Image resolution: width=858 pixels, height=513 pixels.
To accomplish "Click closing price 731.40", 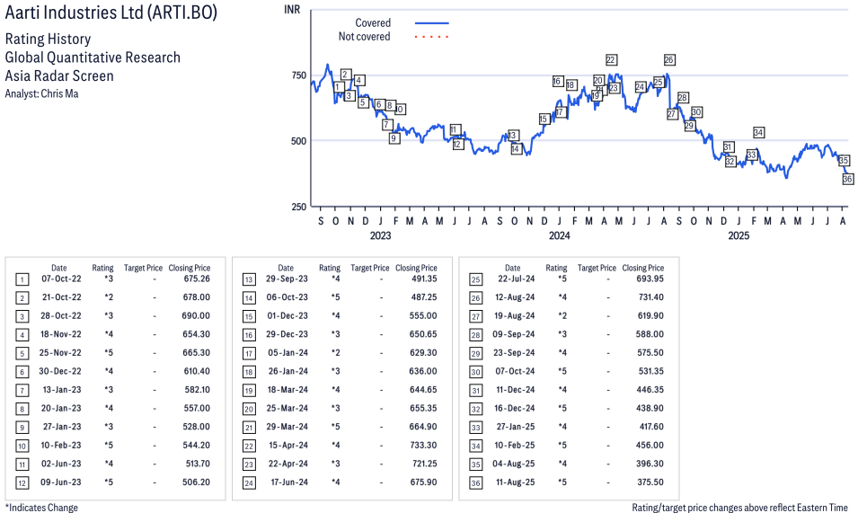I will pyautogui.click(x=650, y=297).
